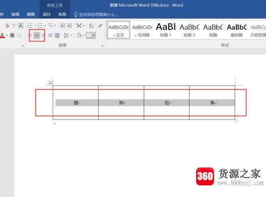This screenshot has height=197, width=266.
Task: Open the Paragraph settings dialog launcher
Action: tap(102, 46)
